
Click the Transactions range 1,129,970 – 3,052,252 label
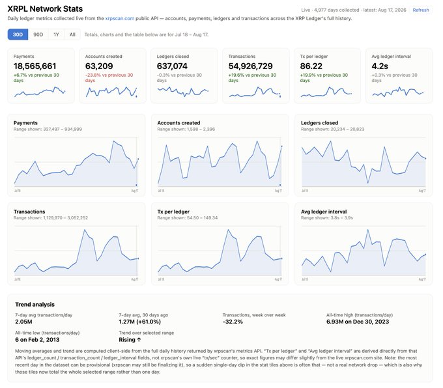coord(51,217)
